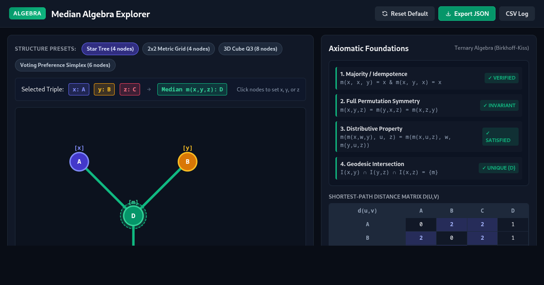Click the Full Permutation Symmetry axiom row
The width and height of the screenshot is (544, 285).
tap(429, 105)
